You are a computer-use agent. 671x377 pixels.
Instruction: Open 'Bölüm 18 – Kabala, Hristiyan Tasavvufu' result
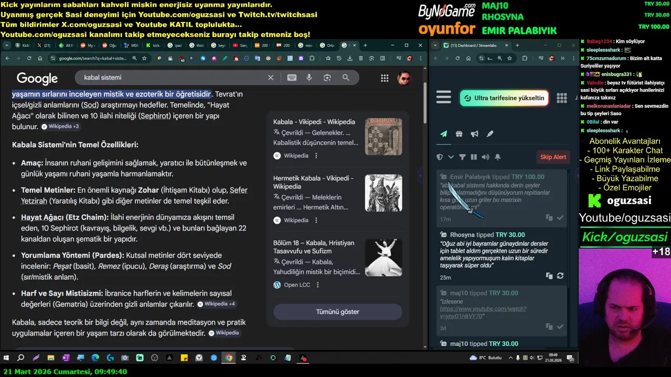(x=313, y=247)
